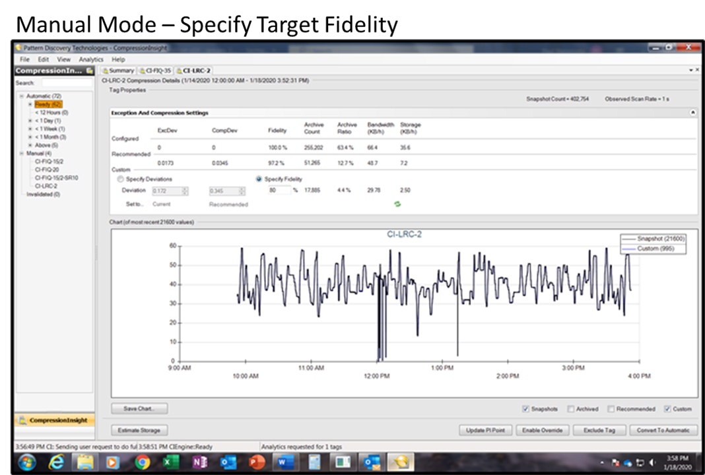The height and width of the screenshot is (475, 705).
Task: Click the Observed Scan Rate = 1 s text
Action: coord(636,99)
